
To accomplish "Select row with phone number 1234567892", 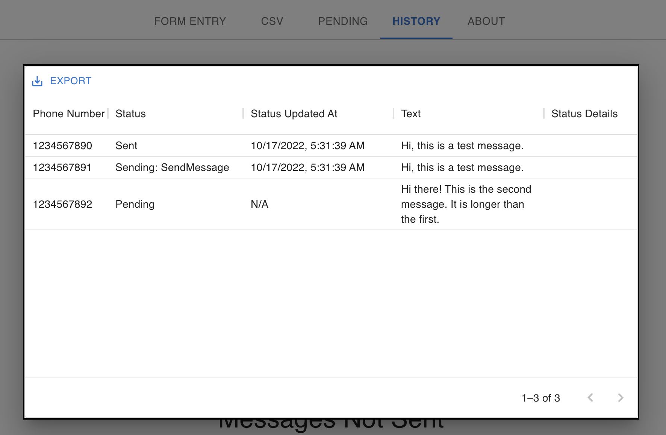I will point(62,204).
